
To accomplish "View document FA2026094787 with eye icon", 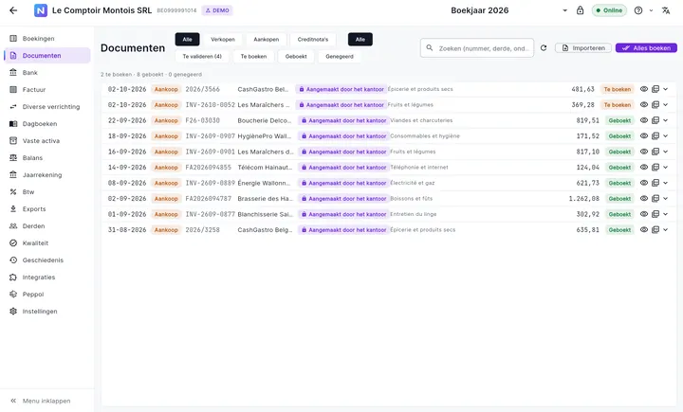I will [x=644, y=199].
